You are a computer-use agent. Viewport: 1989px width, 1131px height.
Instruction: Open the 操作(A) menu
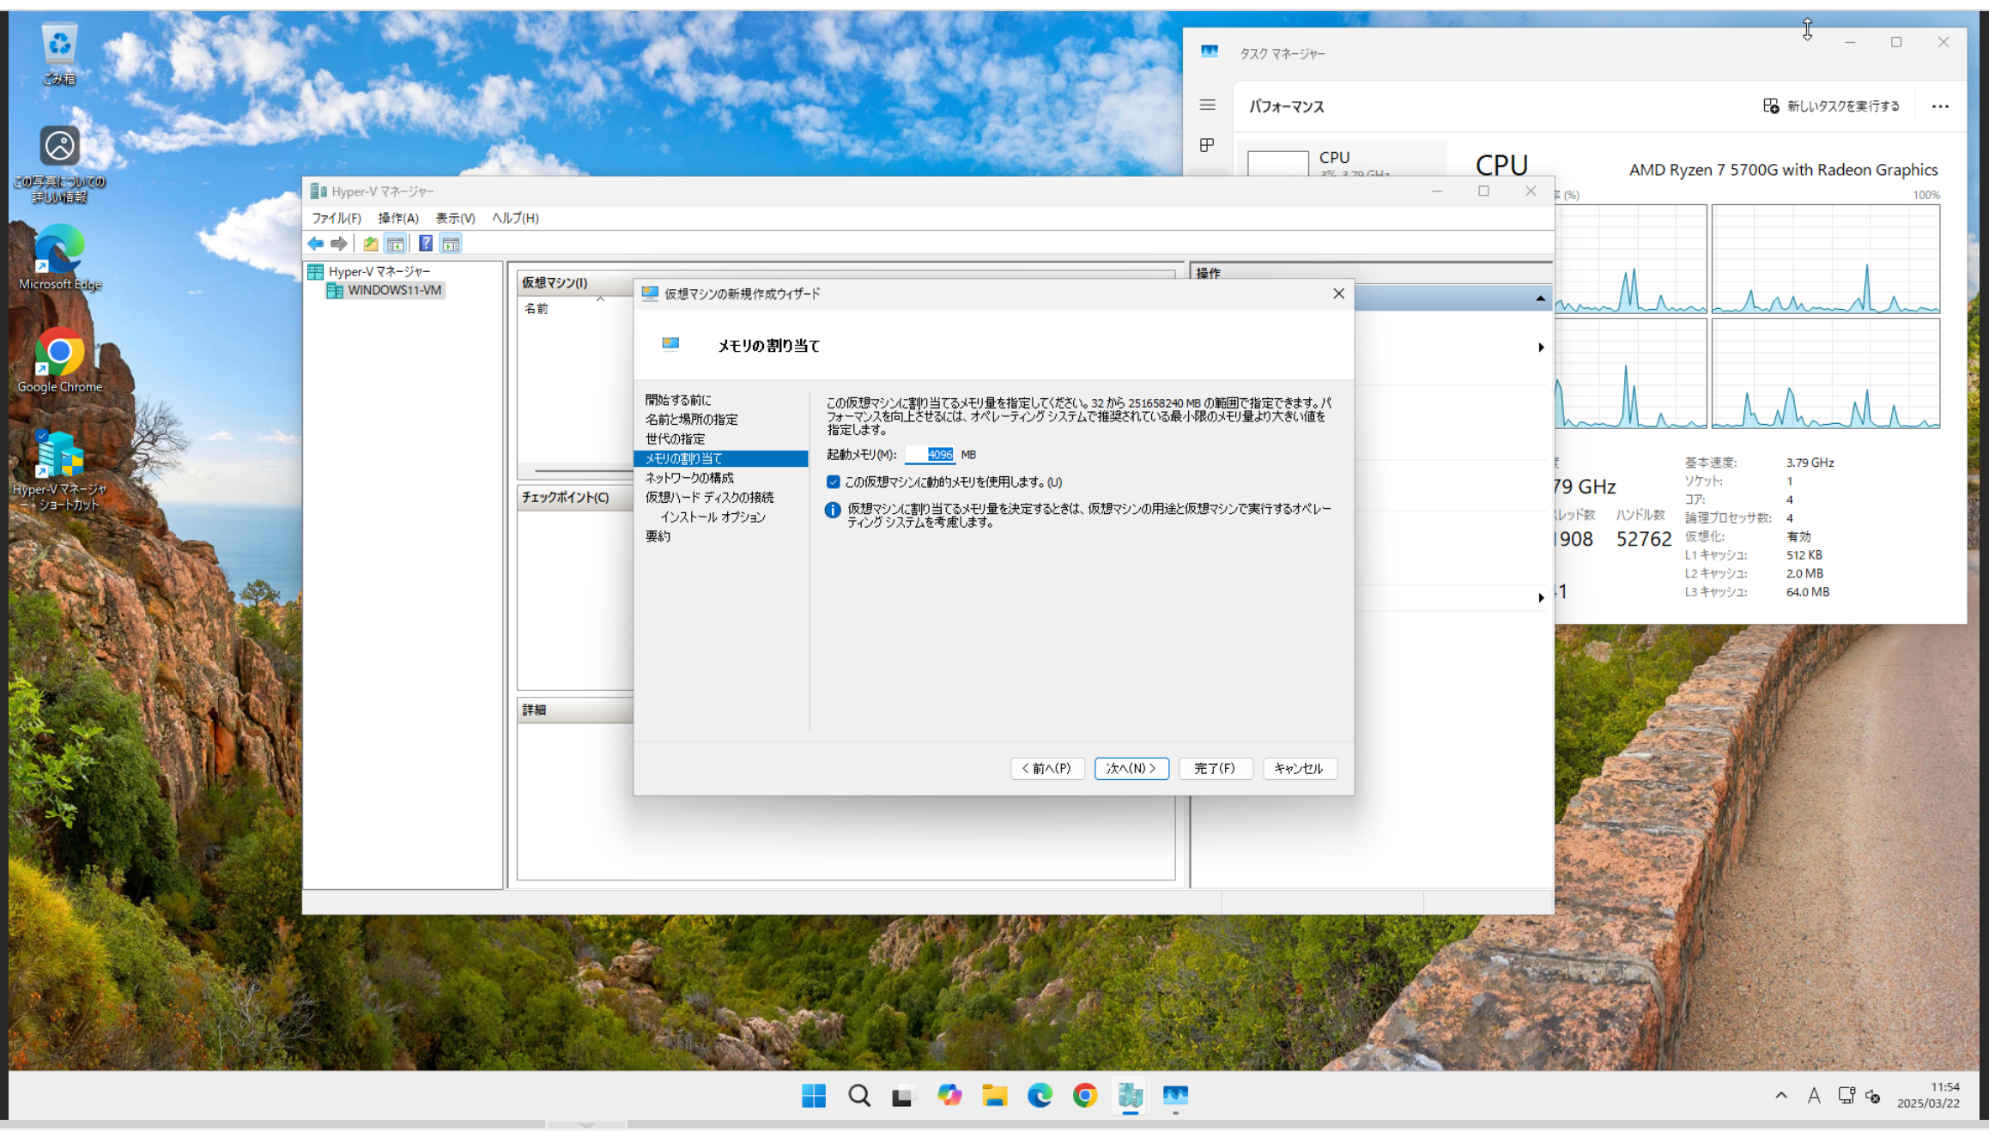tap(398, 218)
